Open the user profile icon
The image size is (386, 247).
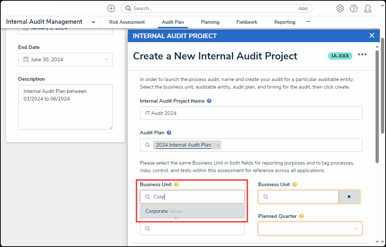[x=368, y=8]
